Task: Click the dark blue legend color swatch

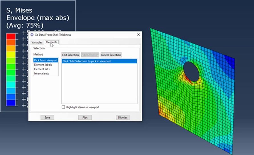Action: 11,103
